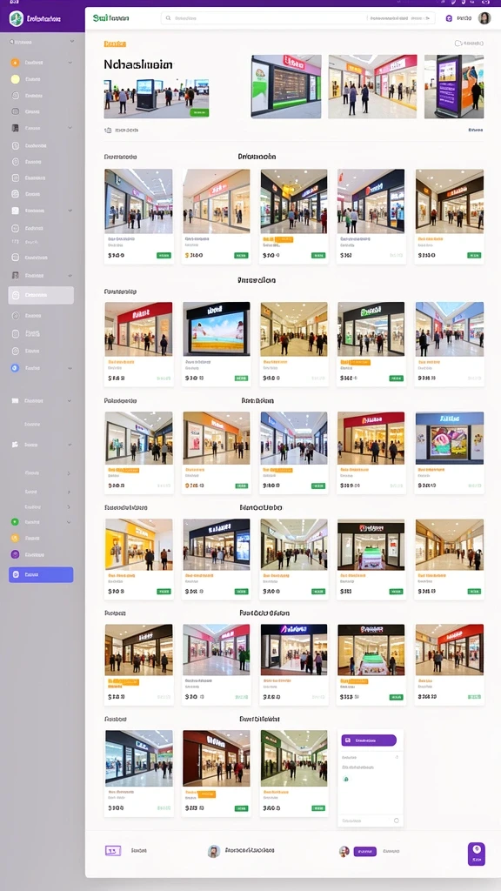Image resolution: width=501 pixels, height=891 pixels.
Task: Open the yellow storefront product image
Action: [x=139, y=545]
